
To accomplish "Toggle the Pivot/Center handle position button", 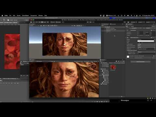I will click(x=53, y=22).
